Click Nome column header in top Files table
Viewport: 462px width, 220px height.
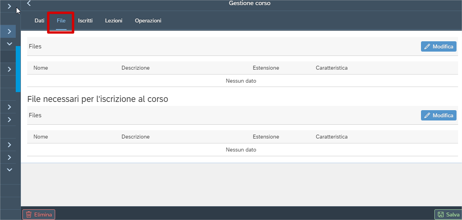pyautogui.click(x=41, y=68)
